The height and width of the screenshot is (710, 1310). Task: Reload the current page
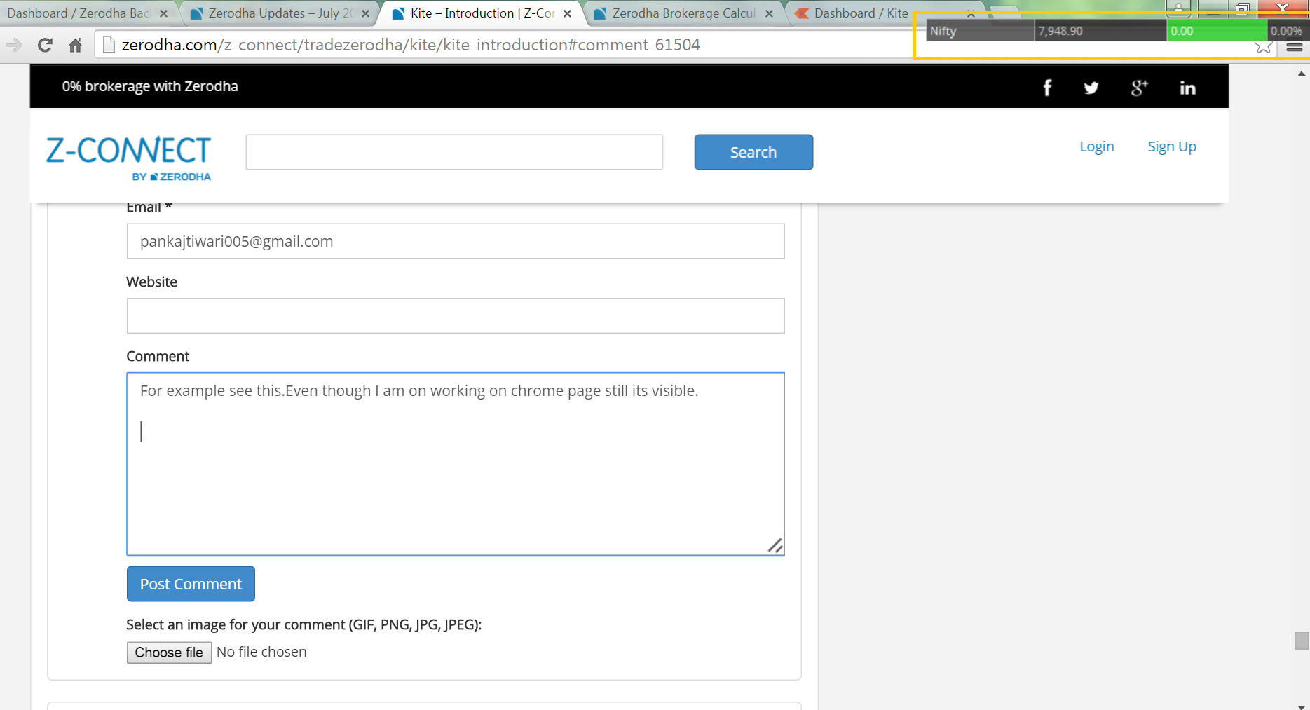click(x=45, y=46)
